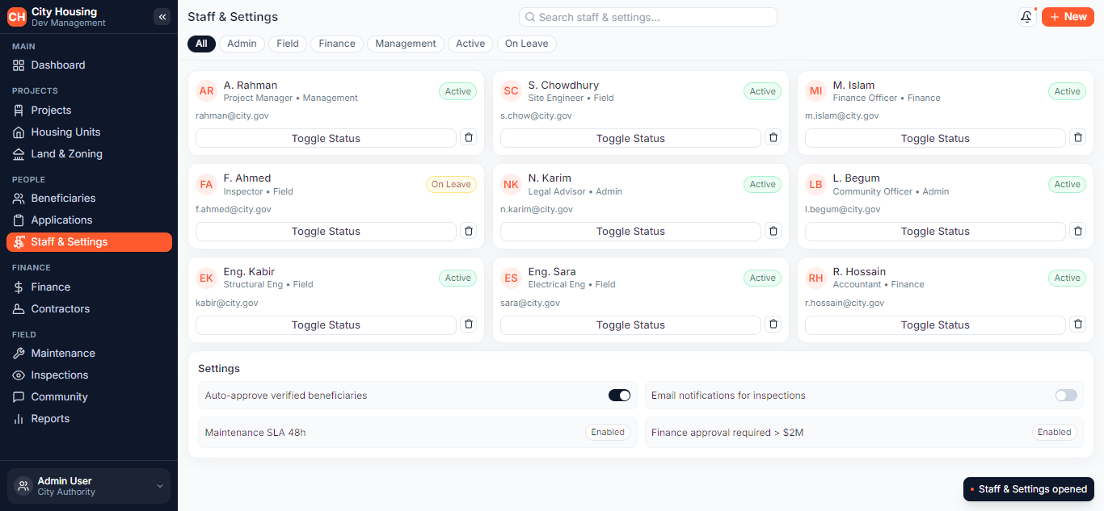The width and height of the screenshot is (1104, 511).
Task: Toggle Status for L. Begum
Action: (935, 231)
